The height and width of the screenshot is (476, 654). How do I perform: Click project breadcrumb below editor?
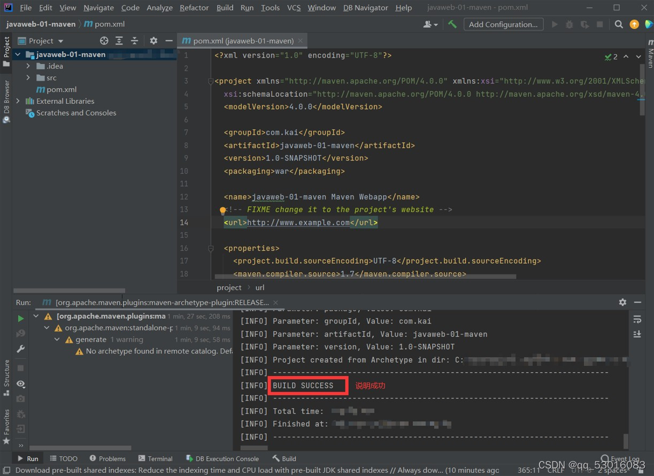point(229,287)
